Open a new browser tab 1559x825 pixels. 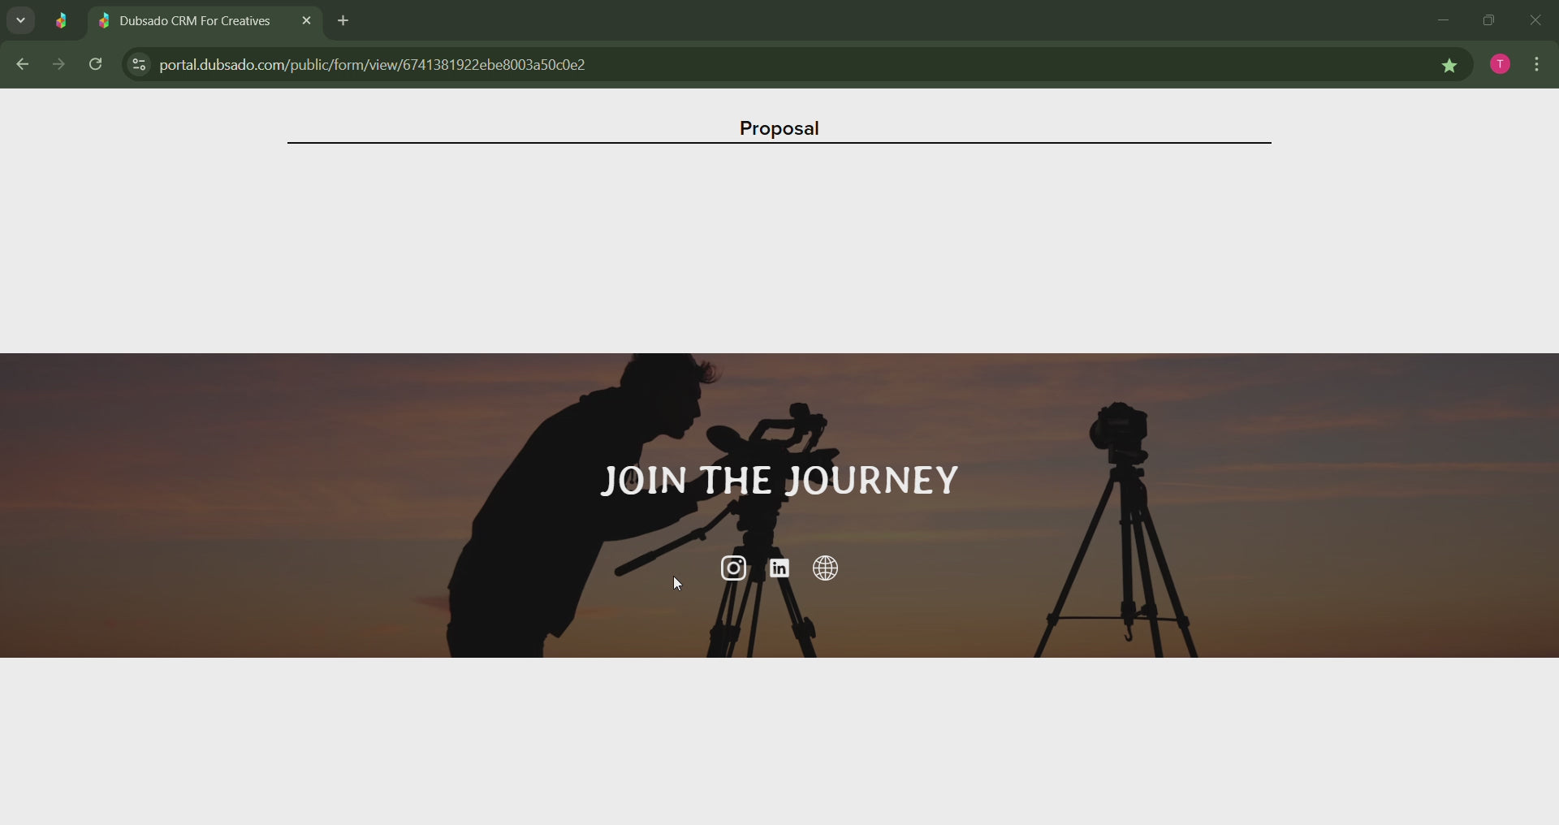point(343,21)
